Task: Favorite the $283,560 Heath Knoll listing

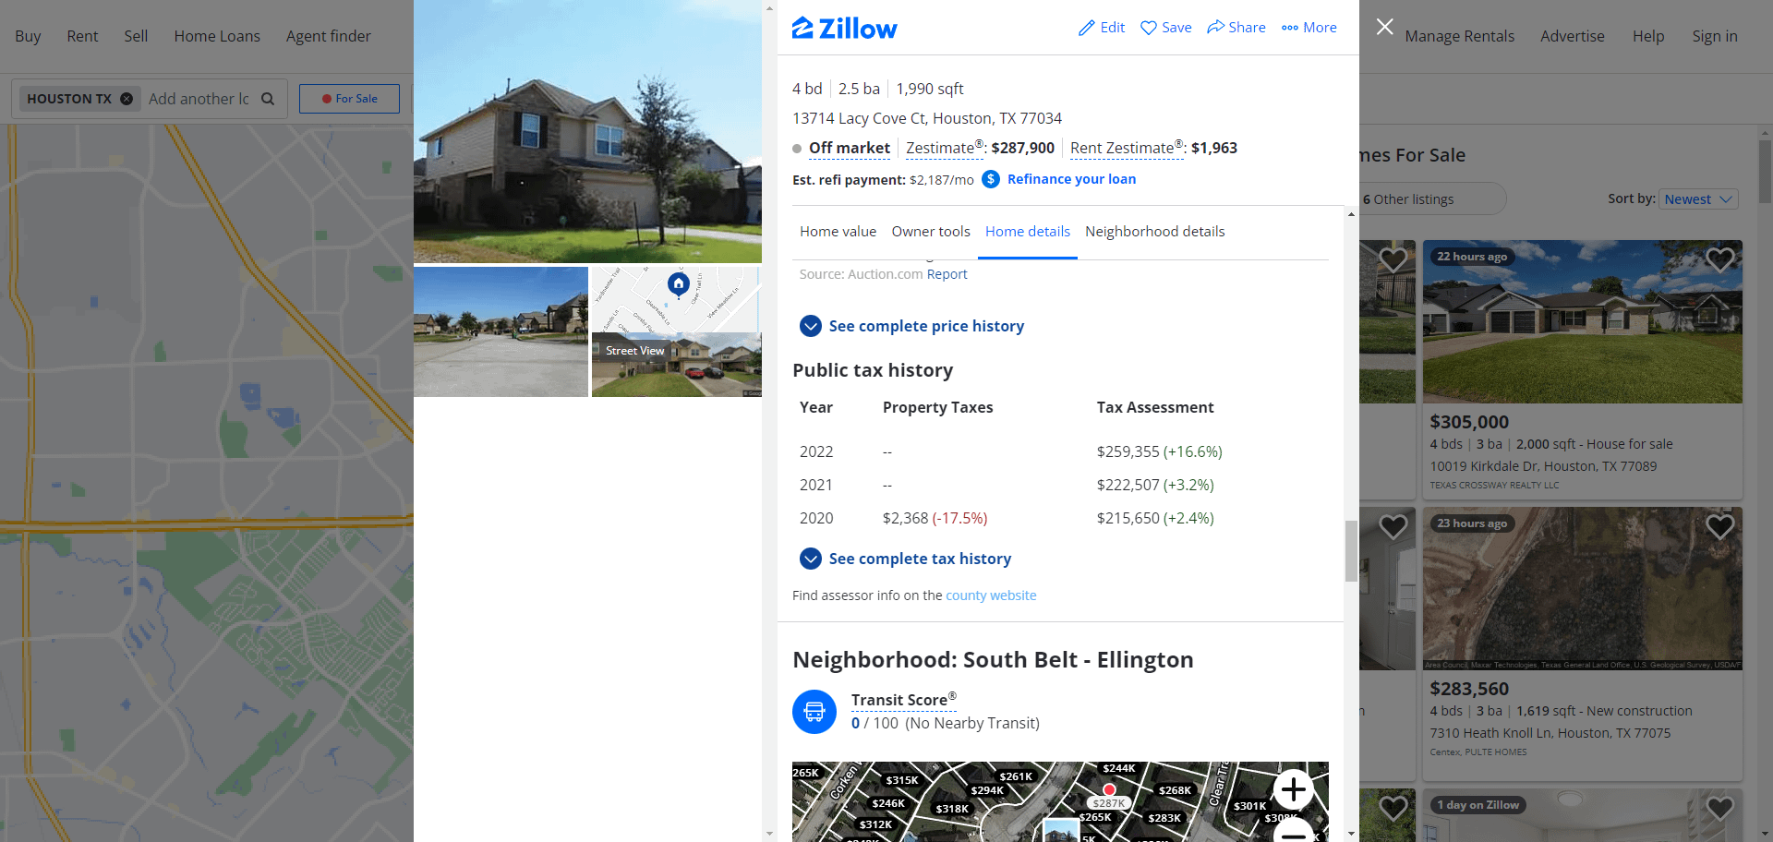Action: [1719, 527]
